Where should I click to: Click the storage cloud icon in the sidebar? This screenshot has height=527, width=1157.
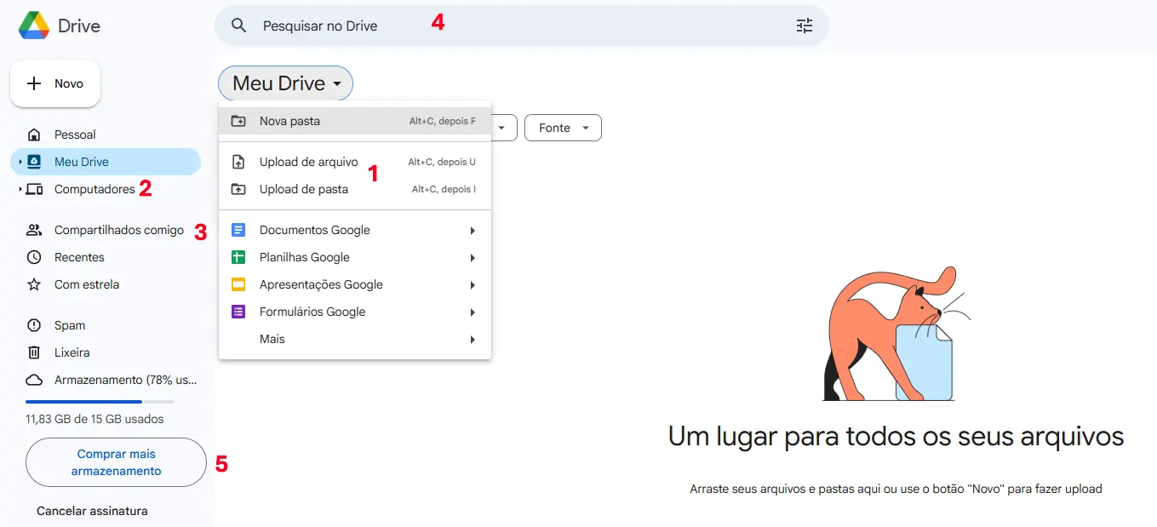[x=33, y=380]
